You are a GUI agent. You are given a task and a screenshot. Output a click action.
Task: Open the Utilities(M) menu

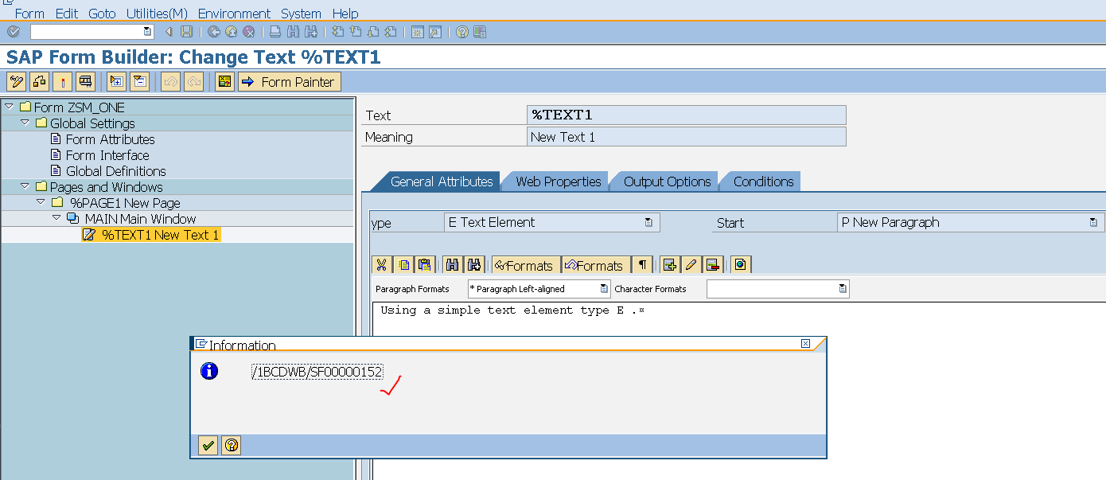point(156,14)
